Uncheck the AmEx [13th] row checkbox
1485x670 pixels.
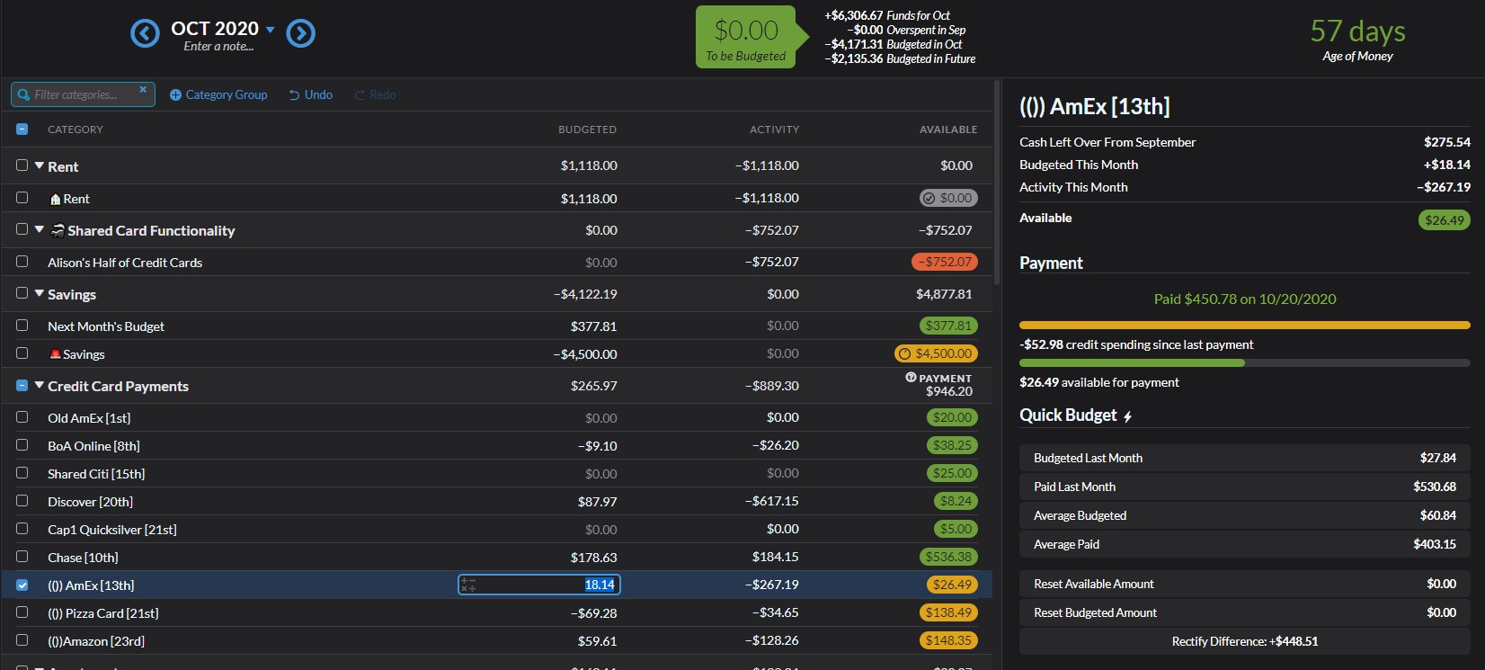pyautogui.click(x=22, y=585)
